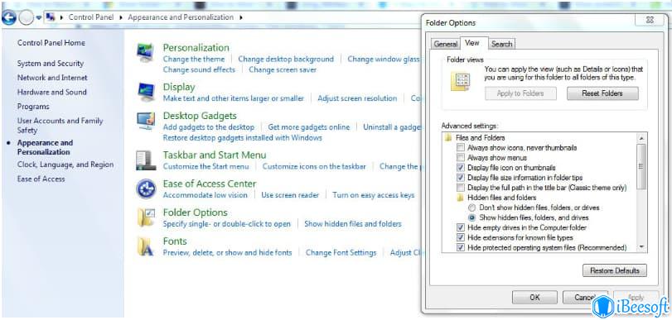Click Change desktop background link
The height and width of the screenshot is (320, 672).
286,59
